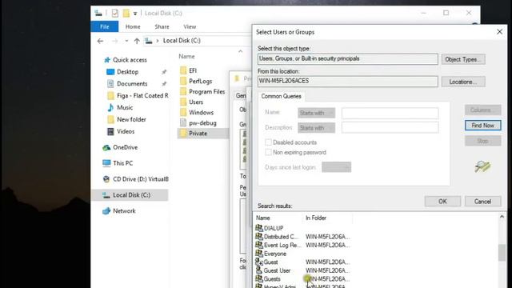Click the Properties quick access toolbar icon
The width and height of the screenshot is (512, 288).
coord(115,13)
